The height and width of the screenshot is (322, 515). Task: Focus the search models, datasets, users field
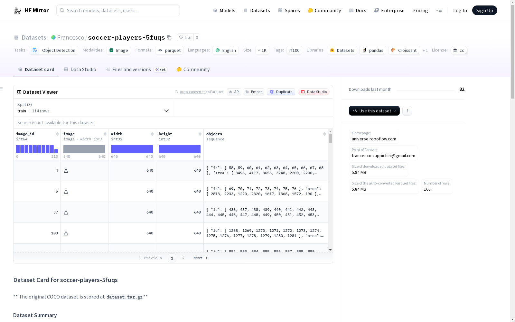coord(118,10)
